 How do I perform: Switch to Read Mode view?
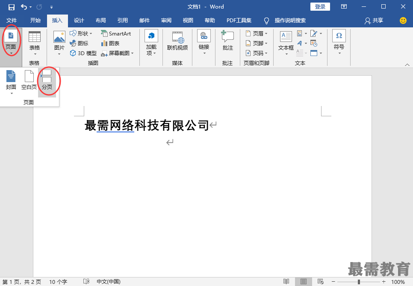(x=286, y=282)
